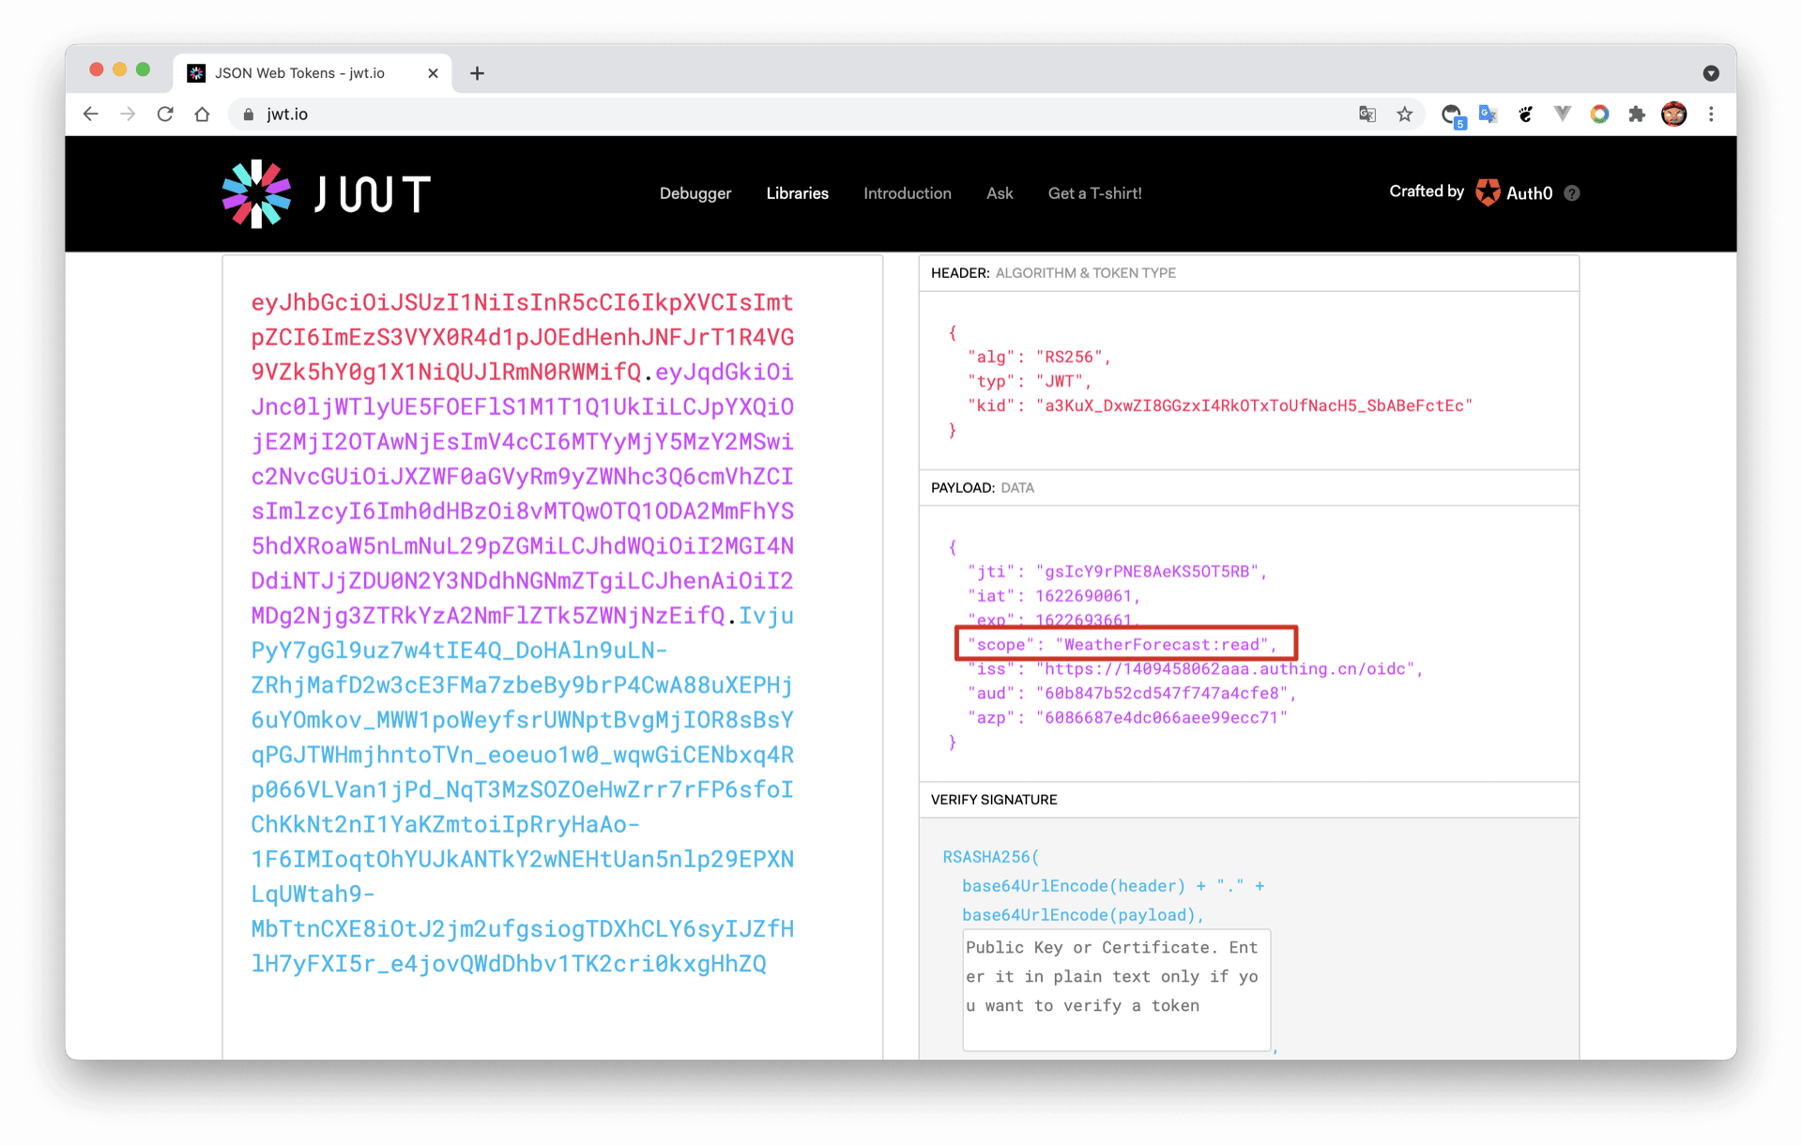
Task: Reload the current page
Action: 165,114
